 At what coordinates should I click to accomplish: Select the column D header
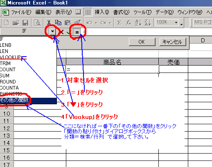point(203,40)
